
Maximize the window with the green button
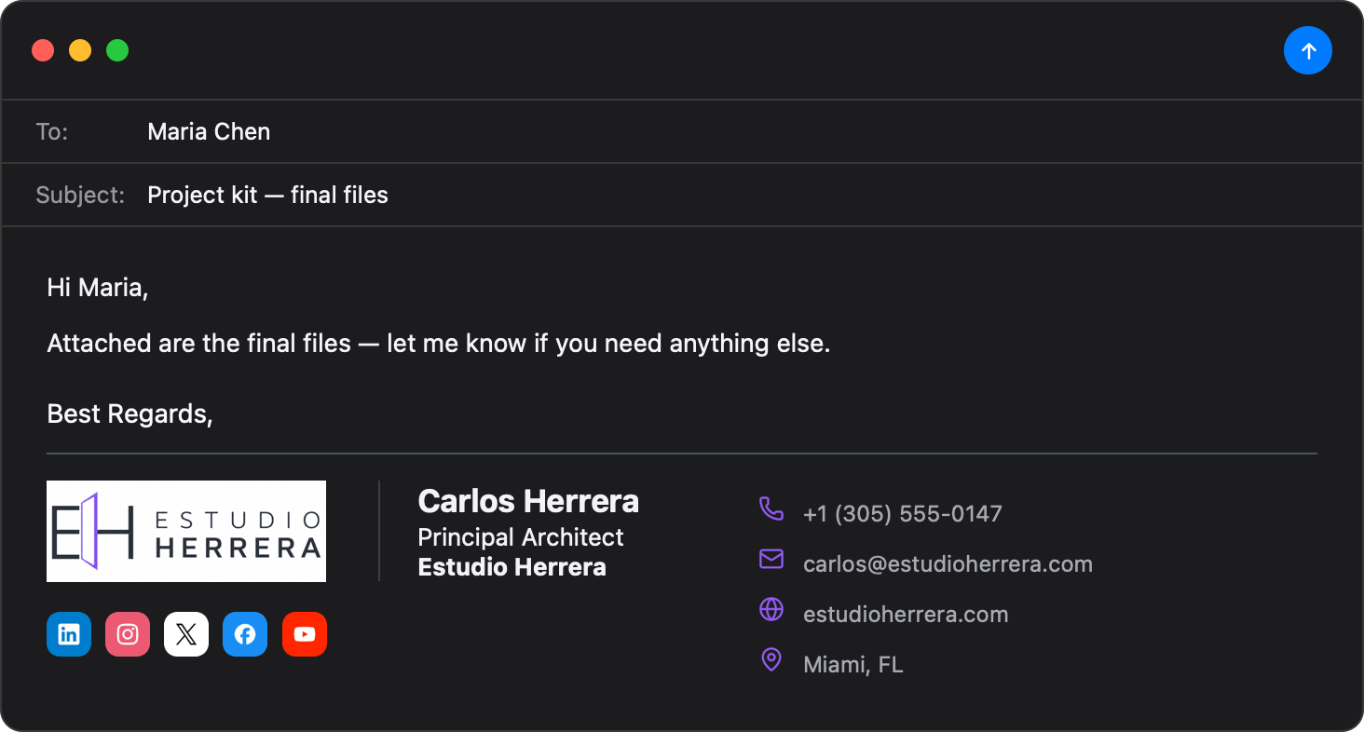117,50
